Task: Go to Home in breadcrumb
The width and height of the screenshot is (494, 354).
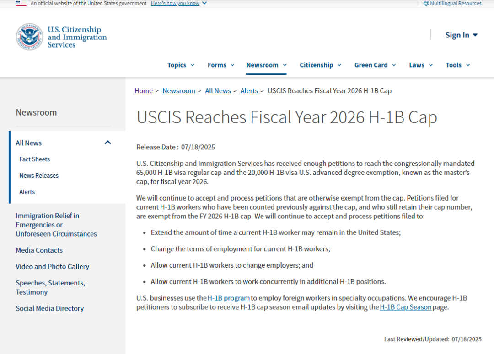Action: click(x=144, y=90)
